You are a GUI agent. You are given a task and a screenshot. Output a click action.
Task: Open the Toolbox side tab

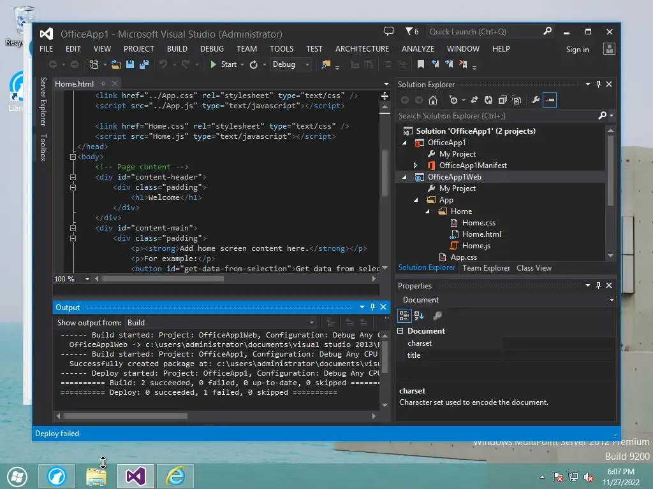pos(43,147)
